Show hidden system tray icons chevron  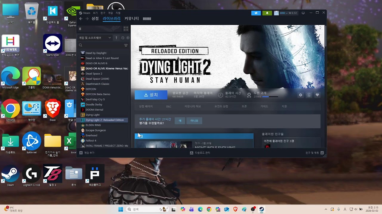326,209
